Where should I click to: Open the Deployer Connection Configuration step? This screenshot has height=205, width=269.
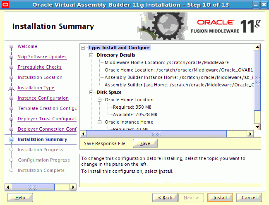click(x=47, y=129)
